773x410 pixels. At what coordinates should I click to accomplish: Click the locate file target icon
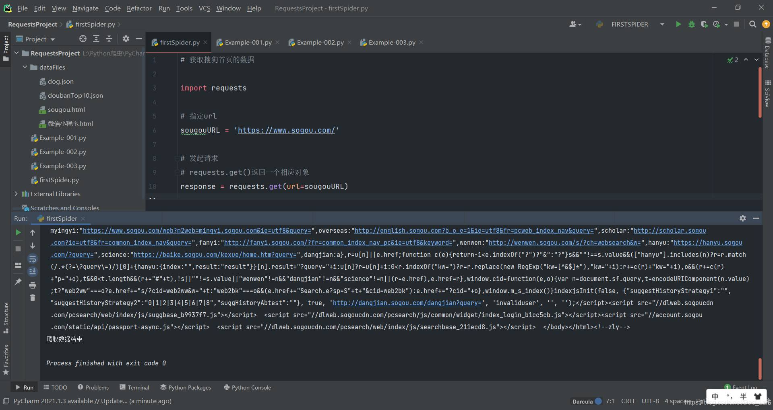click(83, 39)
